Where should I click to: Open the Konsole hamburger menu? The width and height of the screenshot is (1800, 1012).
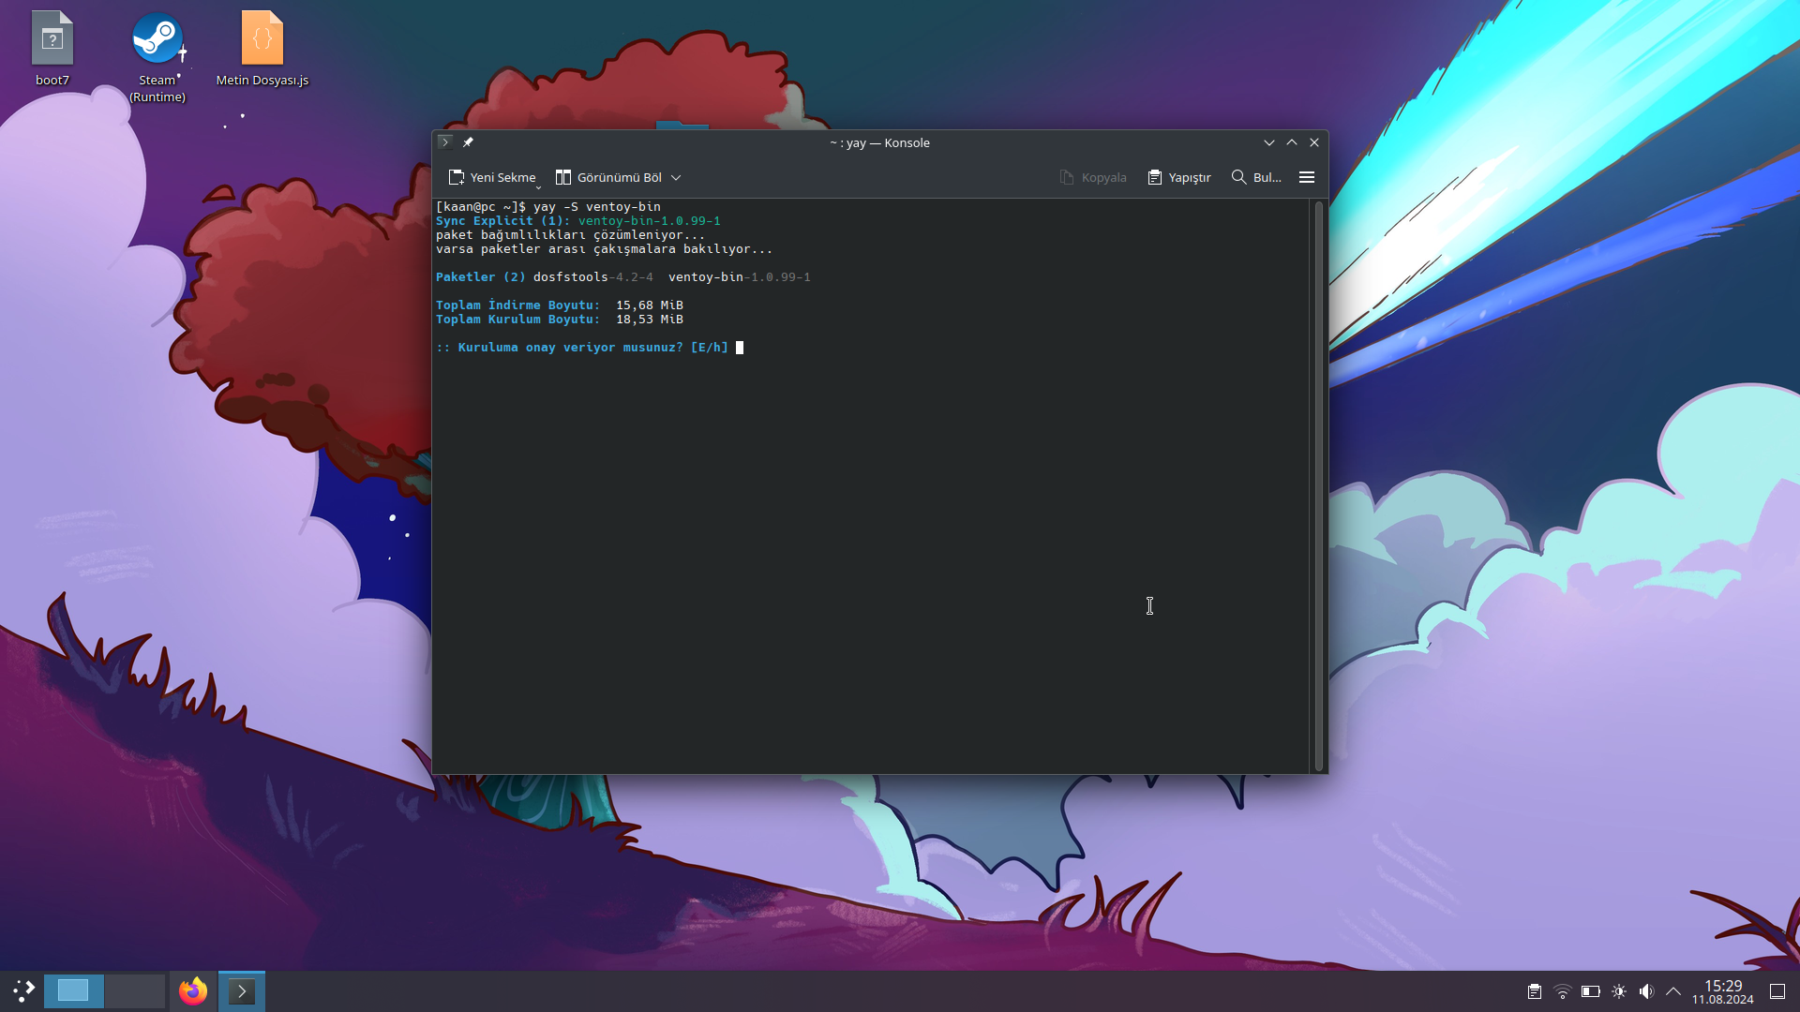[x=1307, y=177]
